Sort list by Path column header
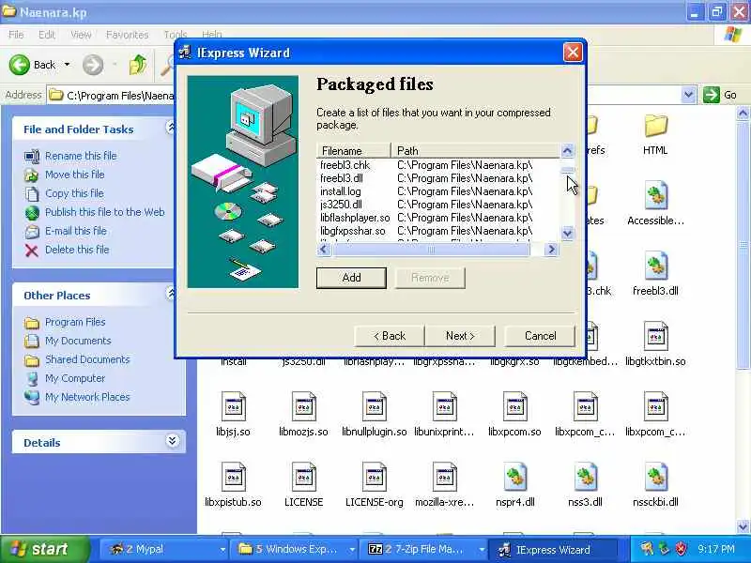This screenshot has width=751, height=563. 475,151
